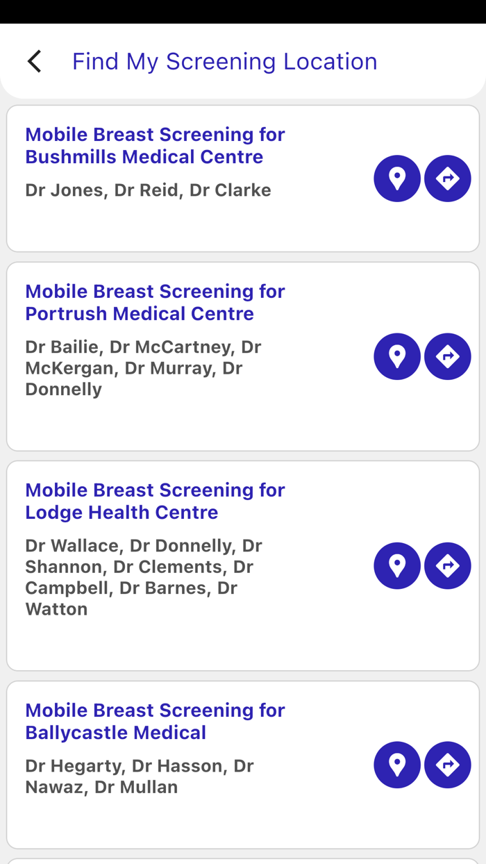Tap Portrush doctors list starting Dr Bailie
Screen dimensions: 486x864
(x=143, y=367)
